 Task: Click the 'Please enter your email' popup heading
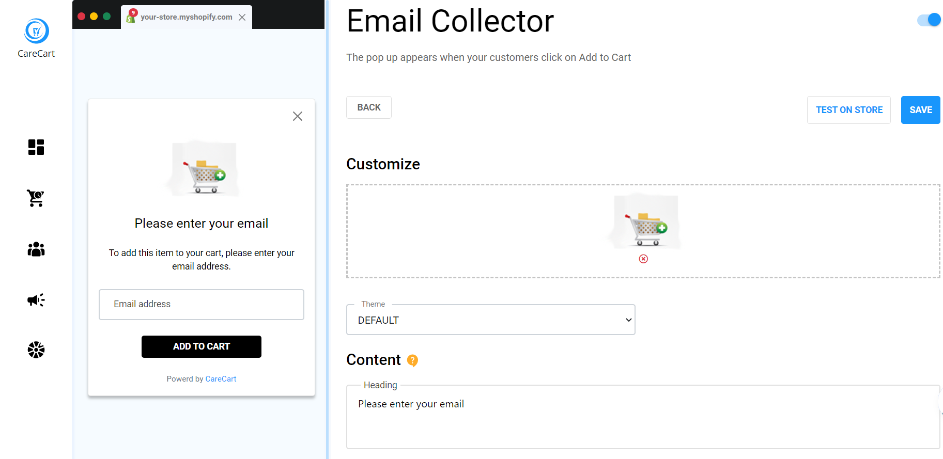click(202, 224)
